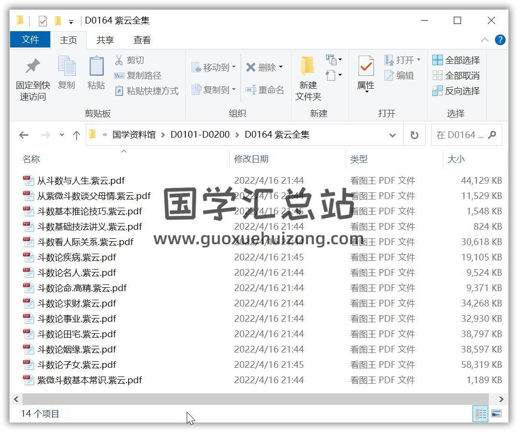Click Paste shortcut in the ribbon

point(146,91)
